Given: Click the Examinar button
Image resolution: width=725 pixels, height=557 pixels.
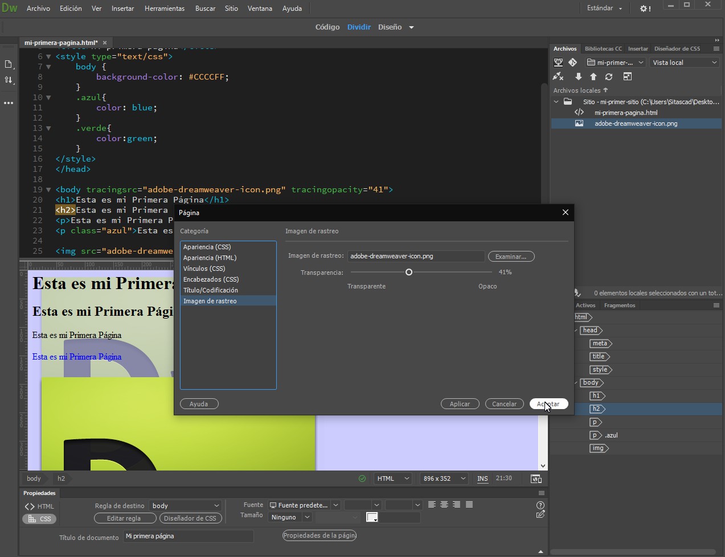Looking at the screenshot, I should [x=511, y=257].
